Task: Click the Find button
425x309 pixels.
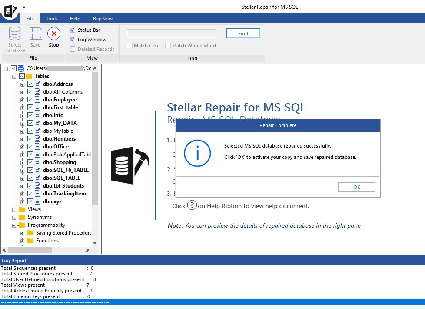Action: [x=243, y=34]
